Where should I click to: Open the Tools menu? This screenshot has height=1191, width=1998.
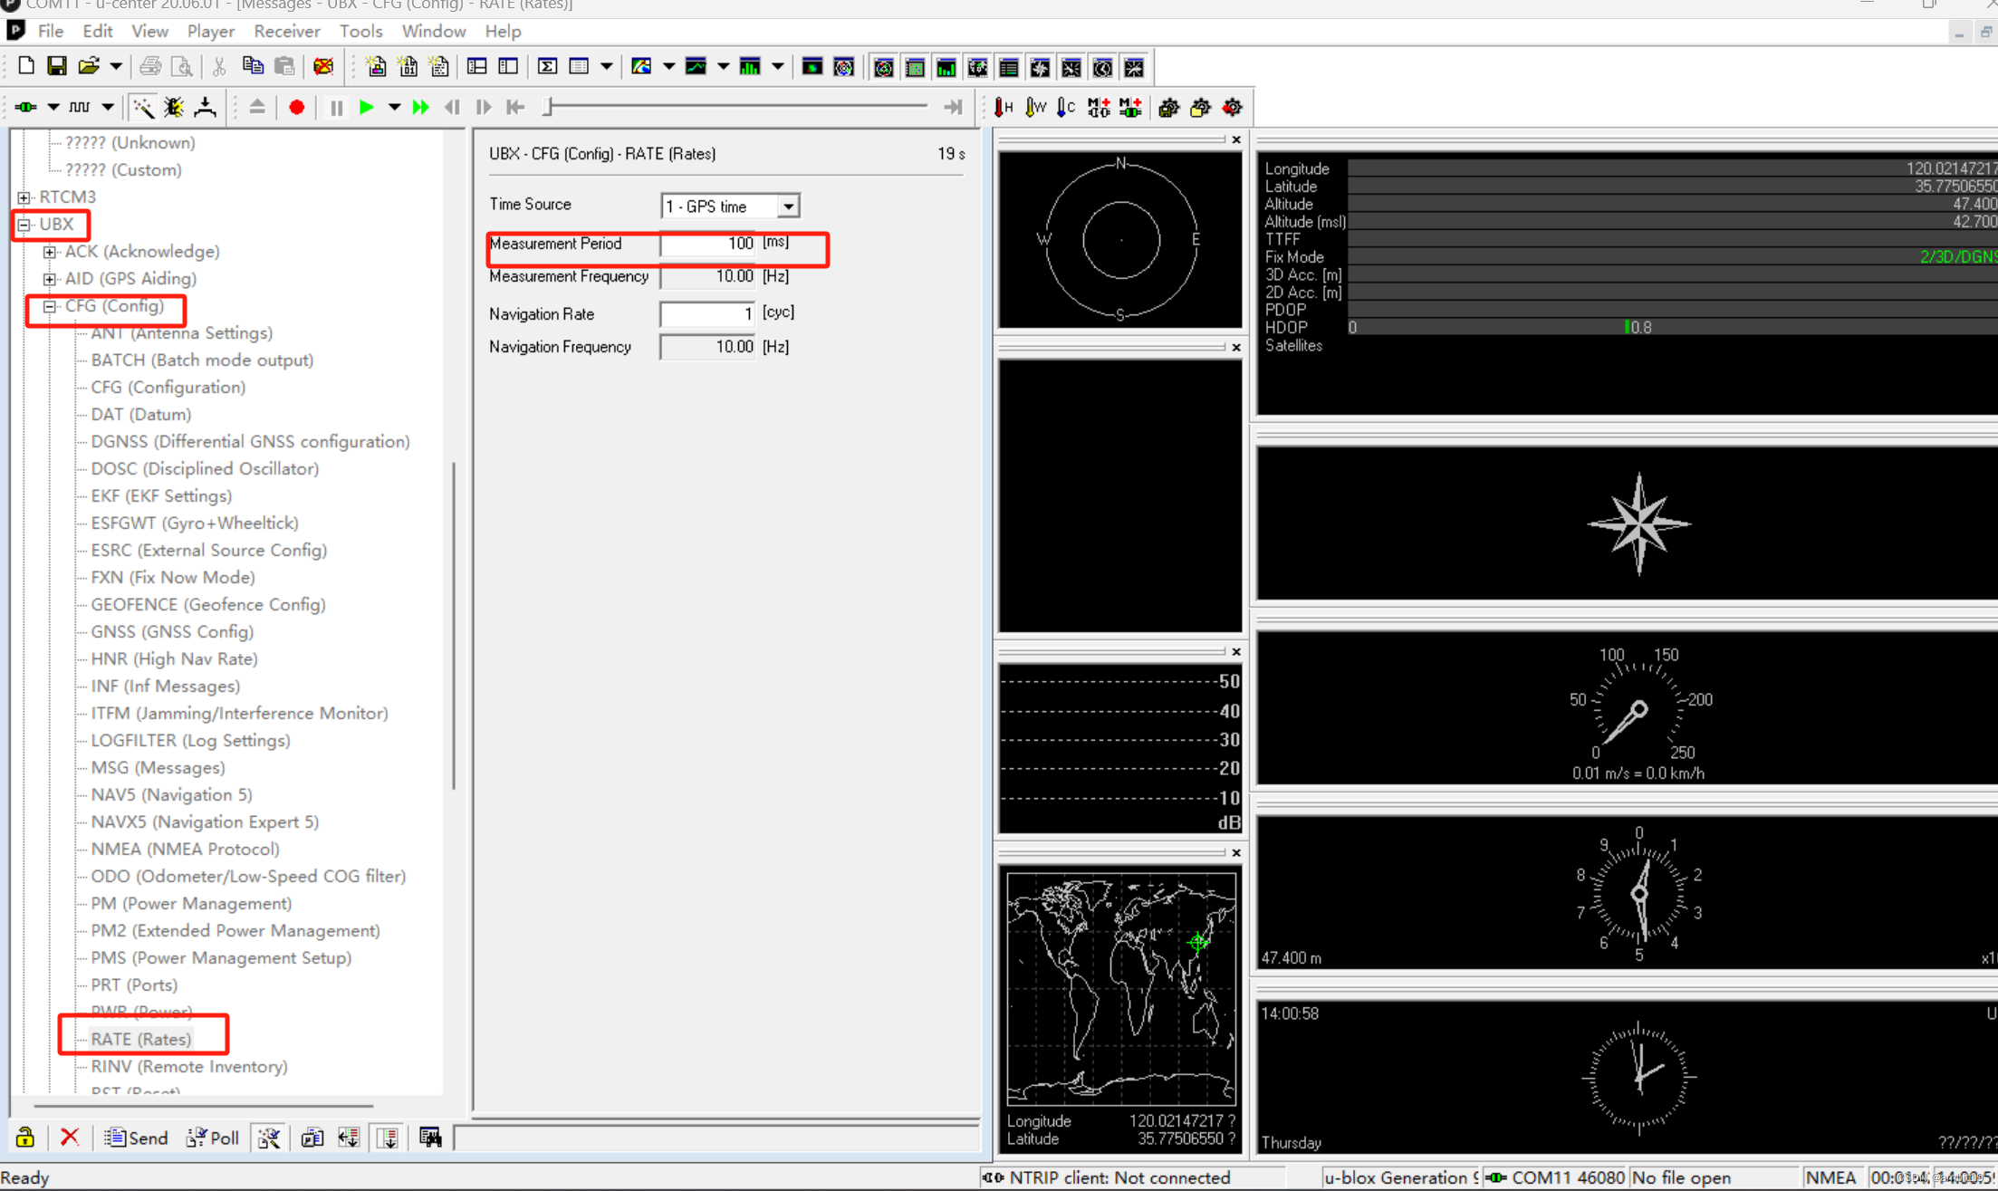click(x=360, y=31)
